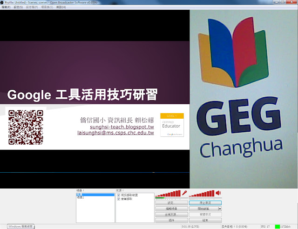This screenshot has height=229, width=298.
Task: Click the 1172kb/s bitrate status text
Action: [285, 227]
